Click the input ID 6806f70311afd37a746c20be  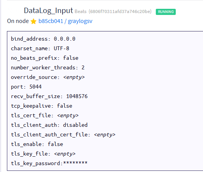(x=120, y=11)
